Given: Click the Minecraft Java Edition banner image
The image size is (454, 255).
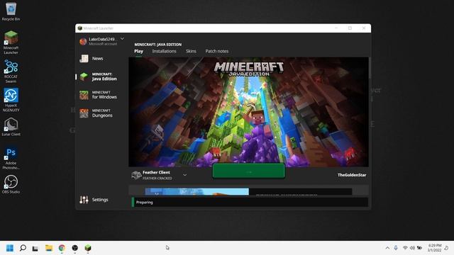Looking at the screenshot, I should coord(249,112).
